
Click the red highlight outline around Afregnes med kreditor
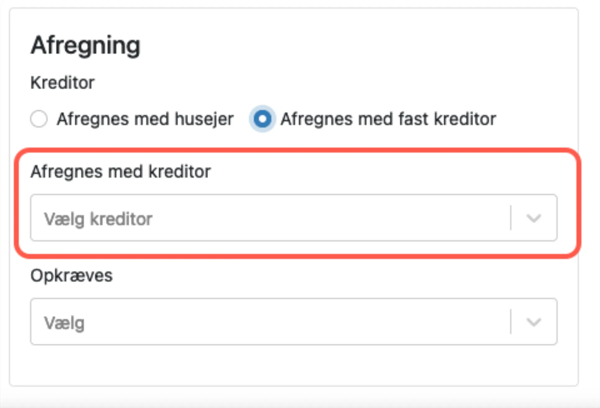[298, 150]
